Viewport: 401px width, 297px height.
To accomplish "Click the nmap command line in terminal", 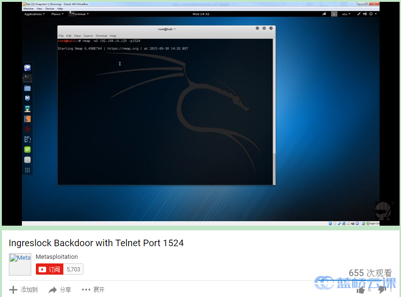I will point(99,41).
